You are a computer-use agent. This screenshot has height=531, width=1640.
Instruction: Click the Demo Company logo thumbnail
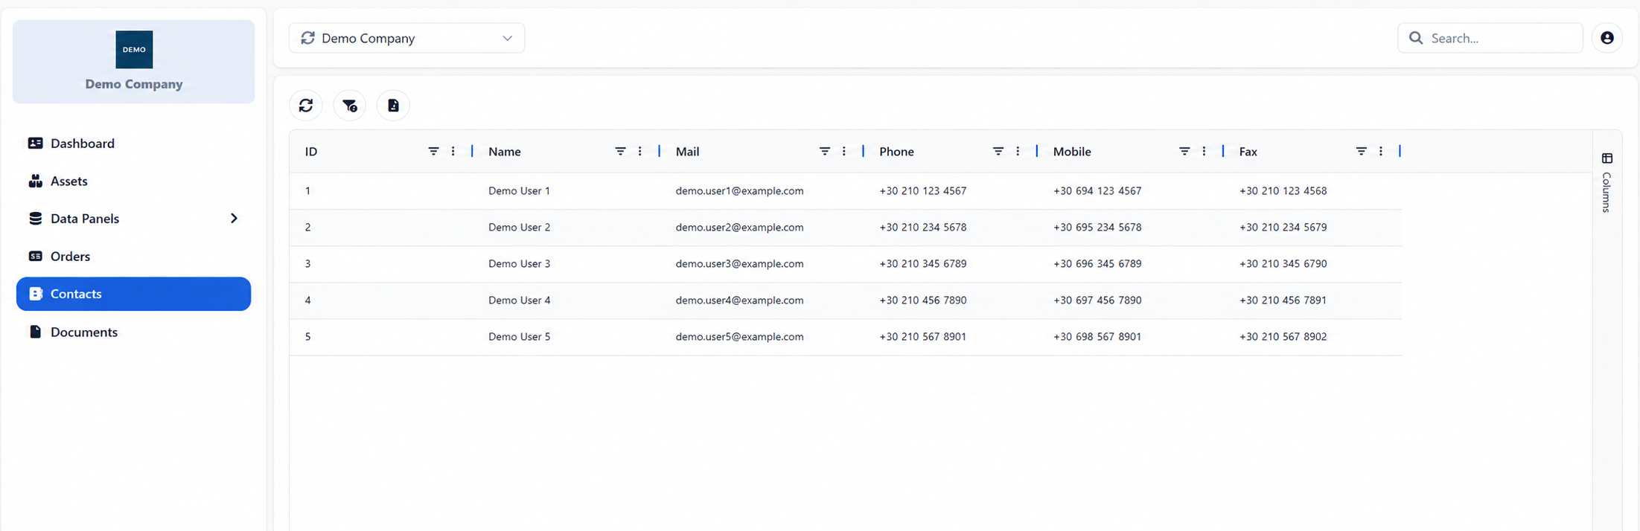pos(134,50)
